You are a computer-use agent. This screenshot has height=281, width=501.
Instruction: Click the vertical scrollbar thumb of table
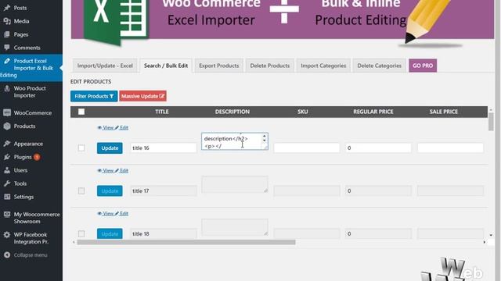[x=491, y=122]
